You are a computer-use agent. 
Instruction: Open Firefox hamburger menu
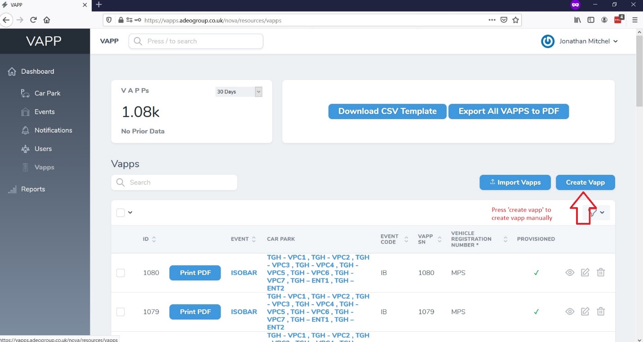point(635,20)
